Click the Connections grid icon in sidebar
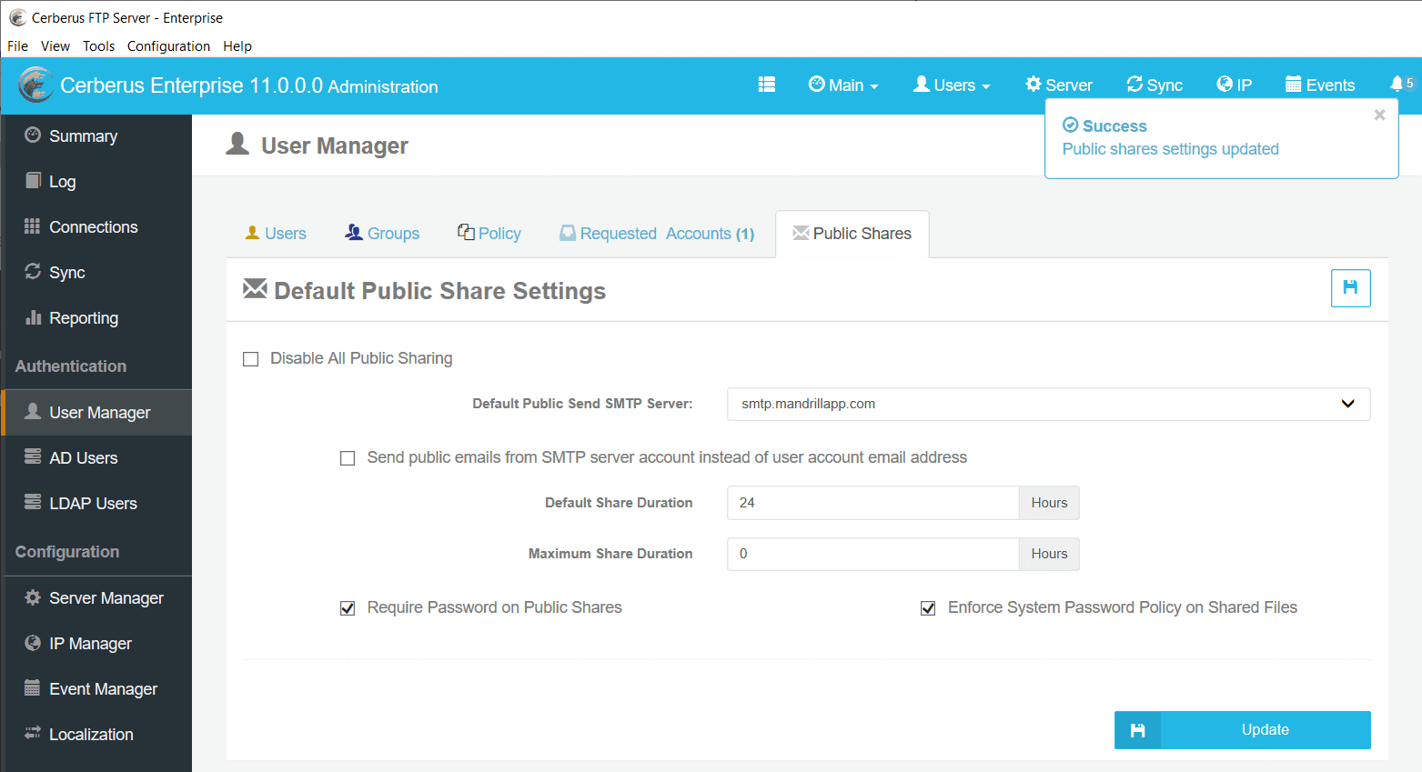Screen dimensions: 1422x772 point(33,226)
